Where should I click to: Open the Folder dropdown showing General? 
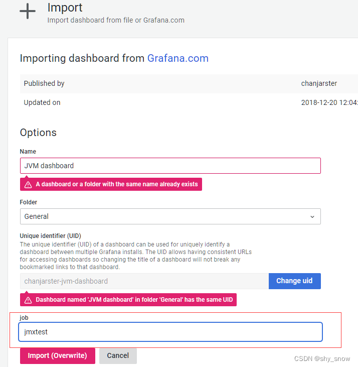point(170,216)
